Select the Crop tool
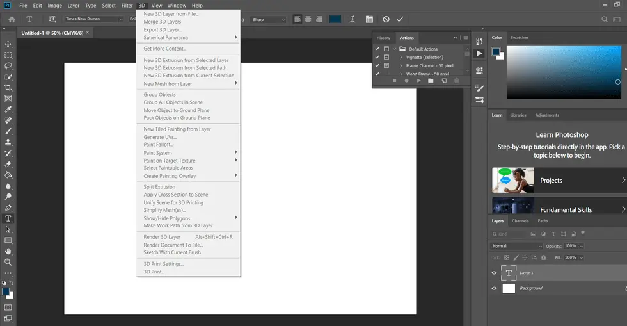Screen dimensions: 627x326 click(x=8, y=87)
